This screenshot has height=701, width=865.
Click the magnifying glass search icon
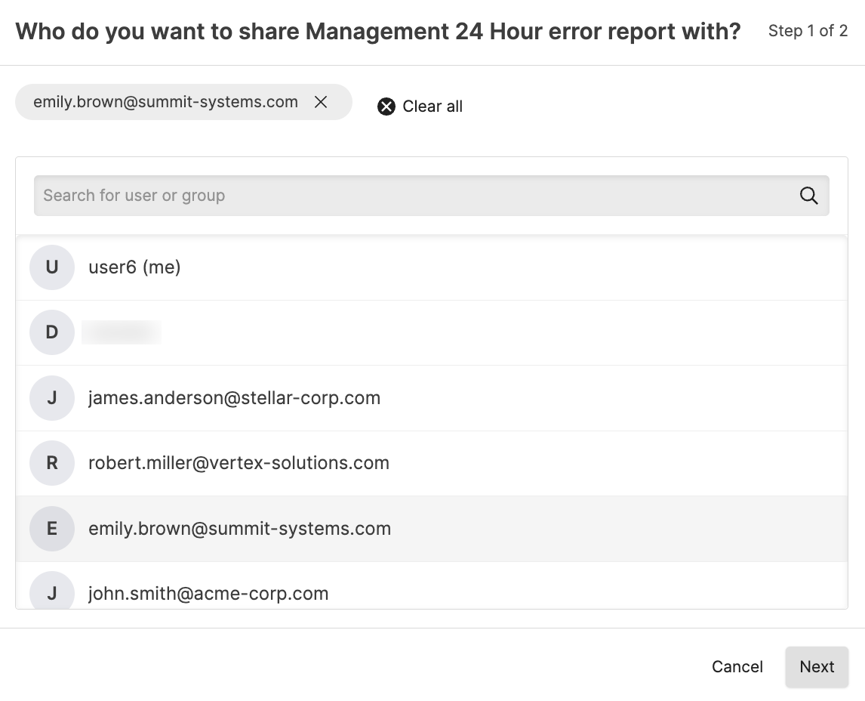coord(808,196)
